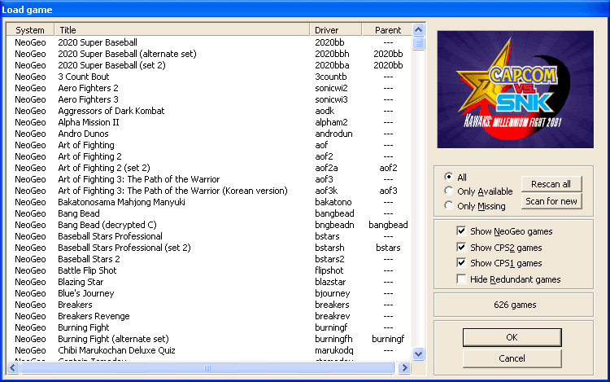Image resolution: width=610 pixels, height=382 pixels.
Task: Select the 'All' radio button
Action: click(448, 177)
